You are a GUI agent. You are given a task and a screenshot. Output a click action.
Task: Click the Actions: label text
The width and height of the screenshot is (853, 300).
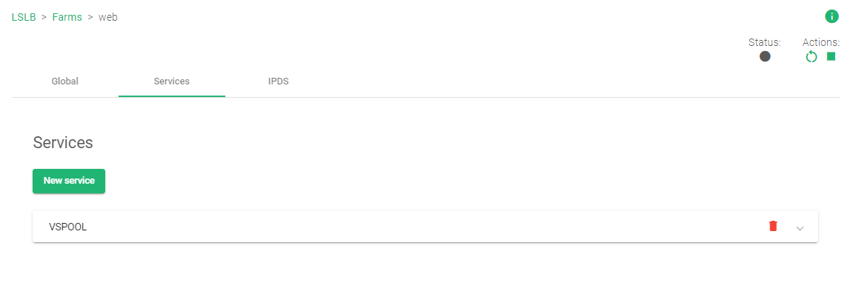(x=821, y=41)
